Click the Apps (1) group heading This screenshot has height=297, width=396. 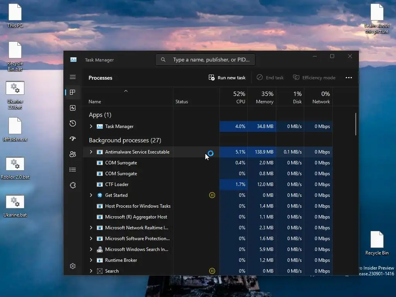click(100, 115)
